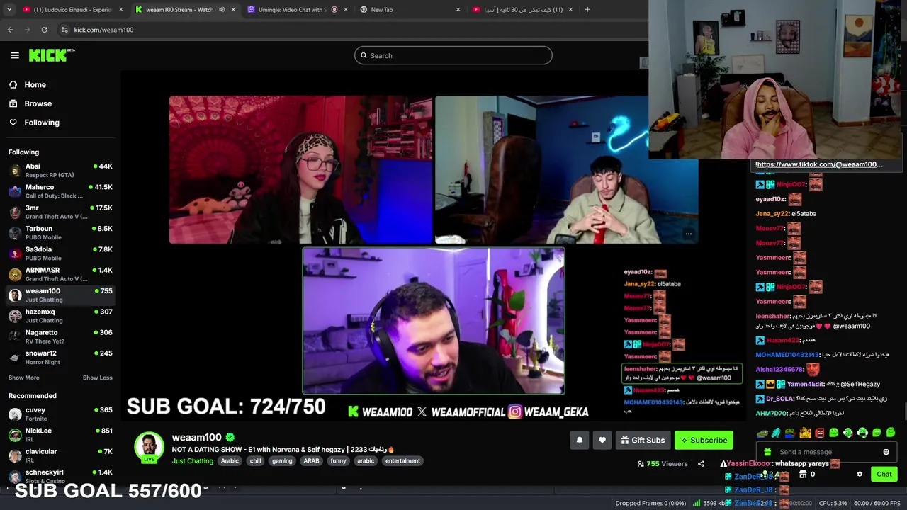The width and height of the screenshot is (907, 510).
Task: Mute the weaam100 Stream tab audio
Action: pos(222,10)
